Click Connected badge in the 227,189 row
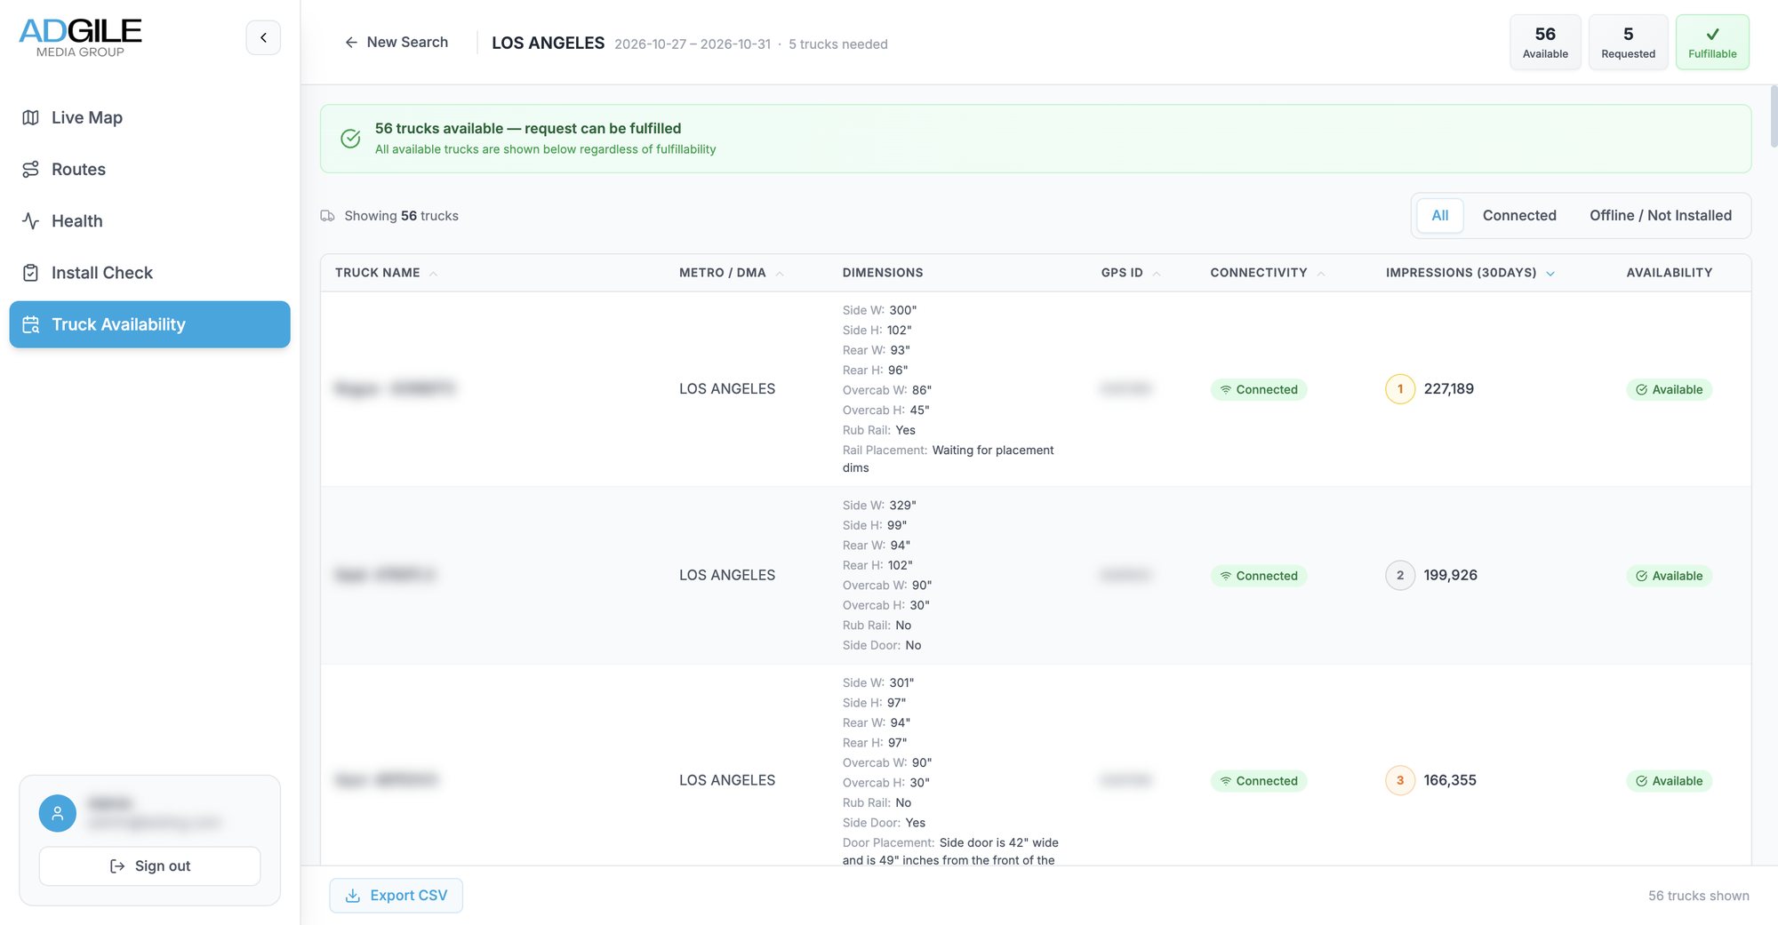 click(1258, 389)
